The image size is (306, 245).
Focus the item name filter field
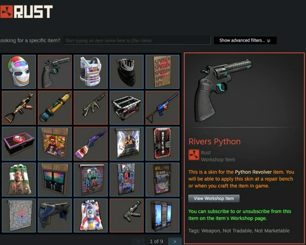[x=137, y=40]
